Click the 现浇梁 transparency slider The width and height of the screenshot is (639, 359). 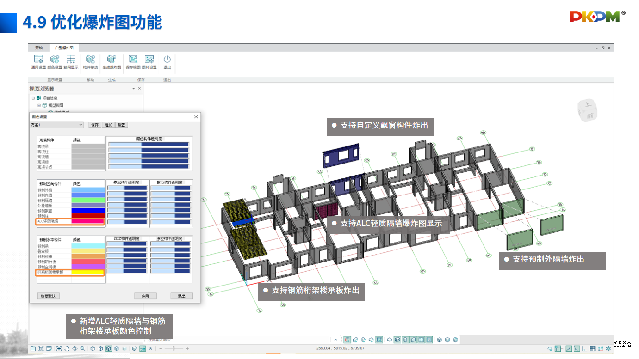tap(149, 145)
